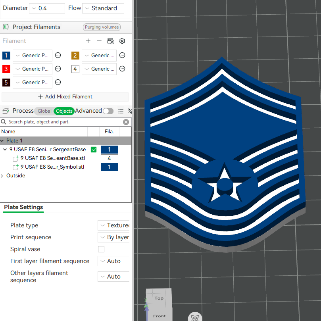Open the Plate type dropdown
The image size is (321, 321).
click(x=113, y=225)
